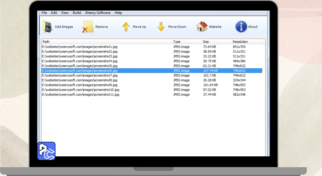322x176 pixels.
Task: Select the highlighted screenshot6.jpg row
Action: (x=152, y=71)
